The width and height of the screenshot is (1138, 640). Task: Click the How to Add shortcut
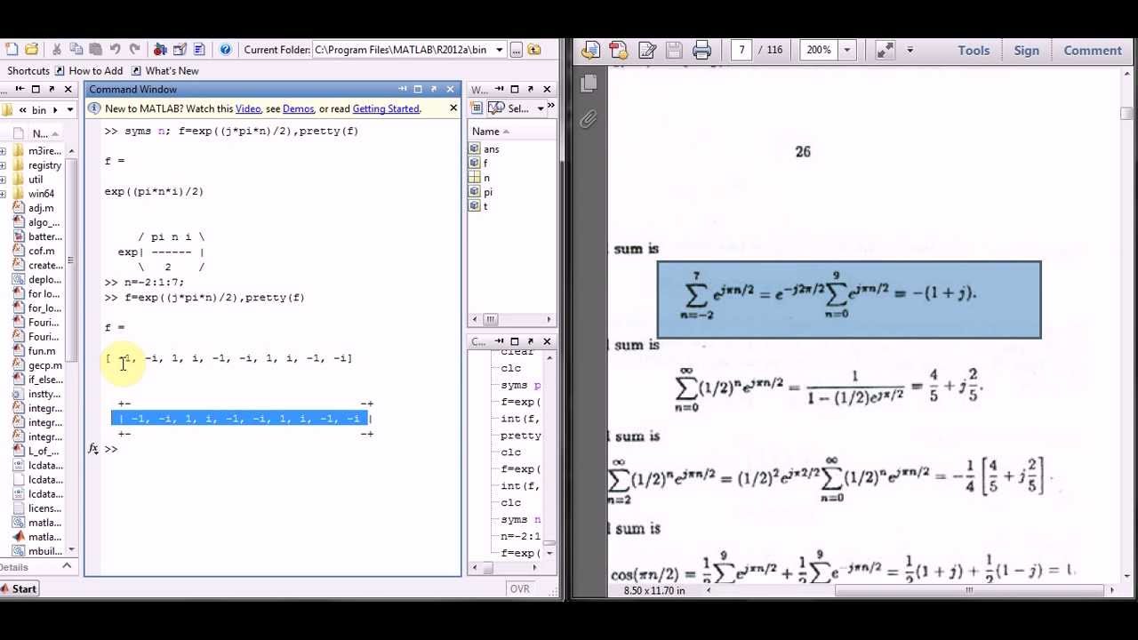[88, 71]
